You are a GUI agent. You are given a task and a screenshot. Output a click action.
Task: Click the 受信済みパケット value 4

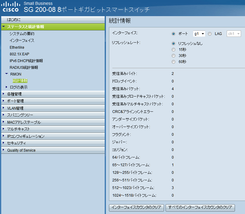pos(173,89)
